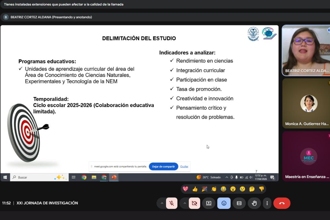330x220 pixels.
Task: Send the sparkling heart reaction
Action: tap(185, 189)
